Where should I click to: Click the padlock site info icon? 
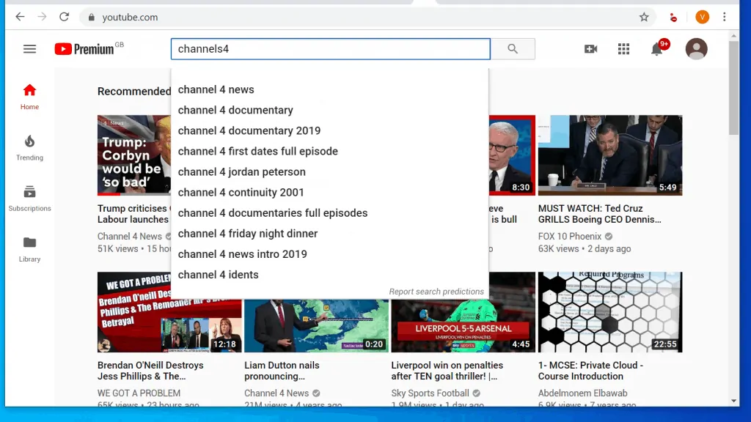pos(92,18)
